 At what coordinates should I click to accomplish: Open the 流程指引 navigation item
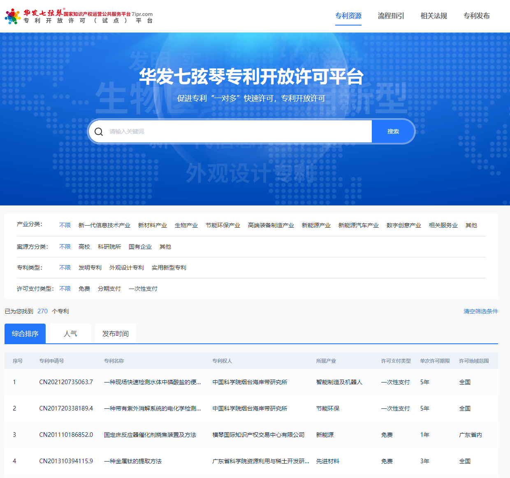391,16
